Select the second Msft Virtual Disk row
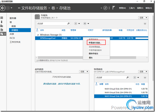This screenshot has width=155, height=112. pos(121,93)
